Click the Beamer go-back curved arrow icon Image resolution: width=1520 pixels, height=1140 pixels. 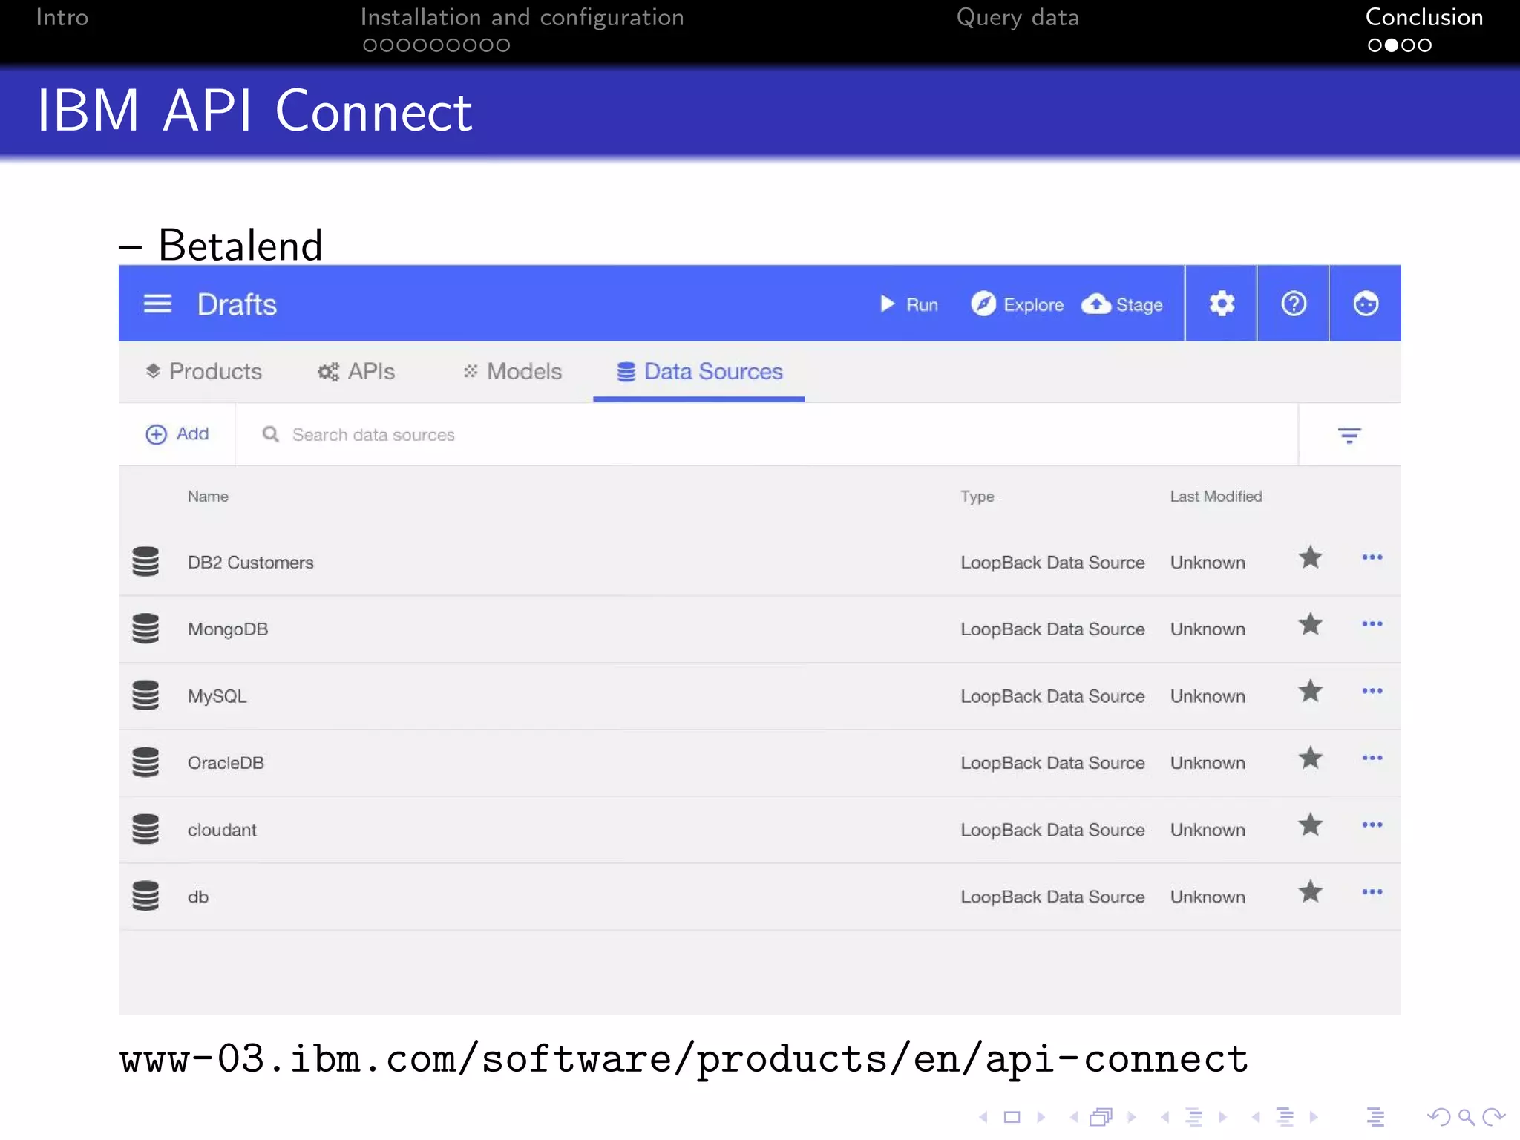coord(1439,1117)
